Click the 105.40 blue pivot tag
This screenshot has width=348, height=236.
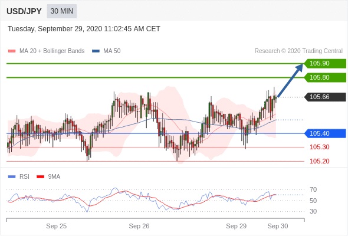[x=325, y=133]
